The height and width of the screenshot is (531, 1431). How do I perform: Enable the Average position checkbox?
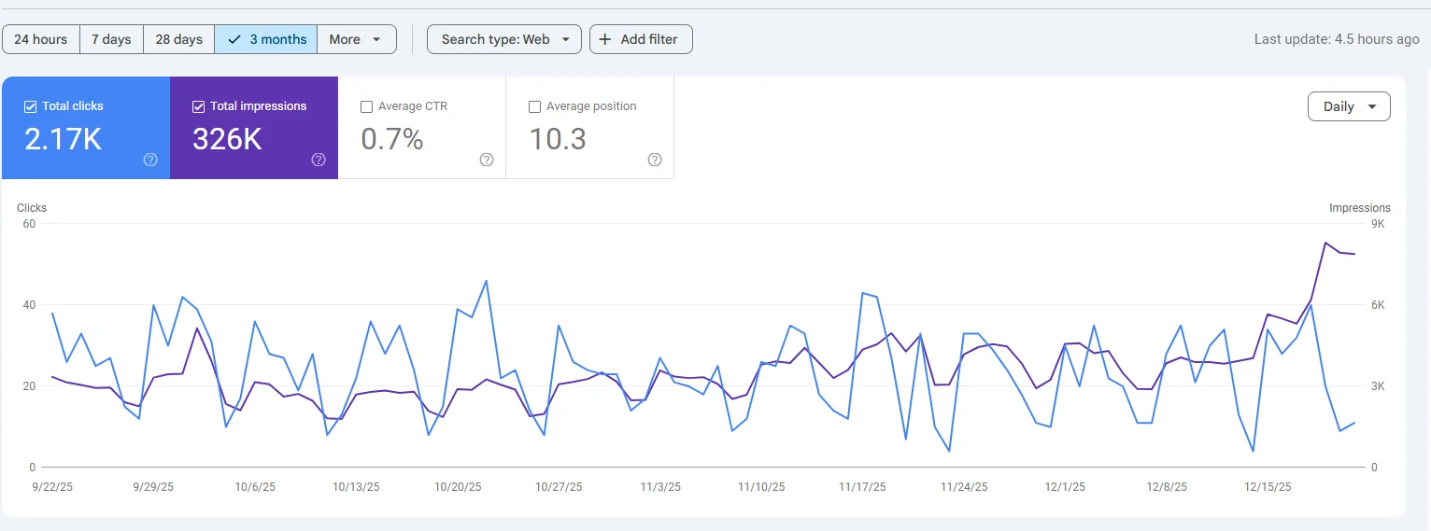(534, 106)
